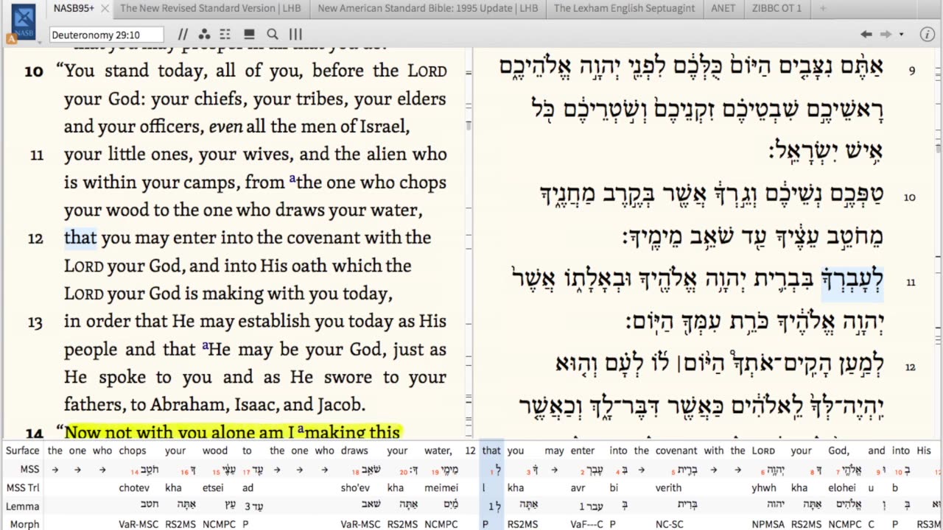The width and height of the screenshot is (943, 530).
Task: Click highlighted word 'that' in verse 12
Action: point(80,238)
